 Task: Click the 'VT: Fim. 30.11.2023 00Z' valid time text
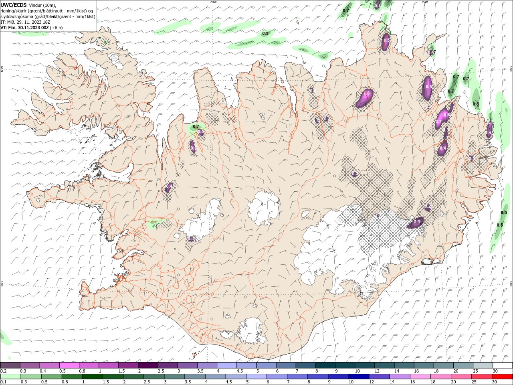tap(25, 28)
